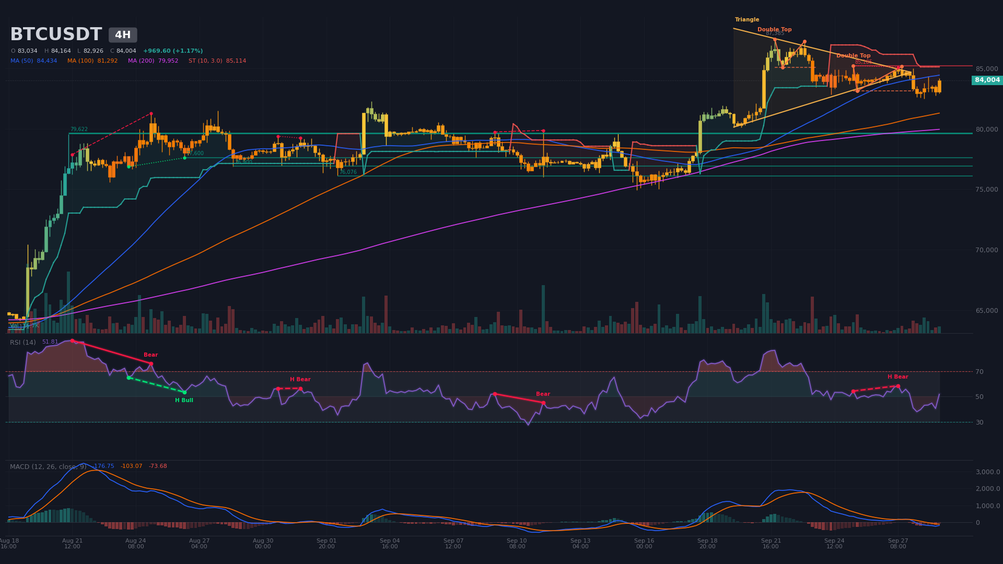Image resolution: width=1003 pixels, height=564 pixels.
Task: Click the Aug 27 04:00 time label
Action: click(199, 543)
